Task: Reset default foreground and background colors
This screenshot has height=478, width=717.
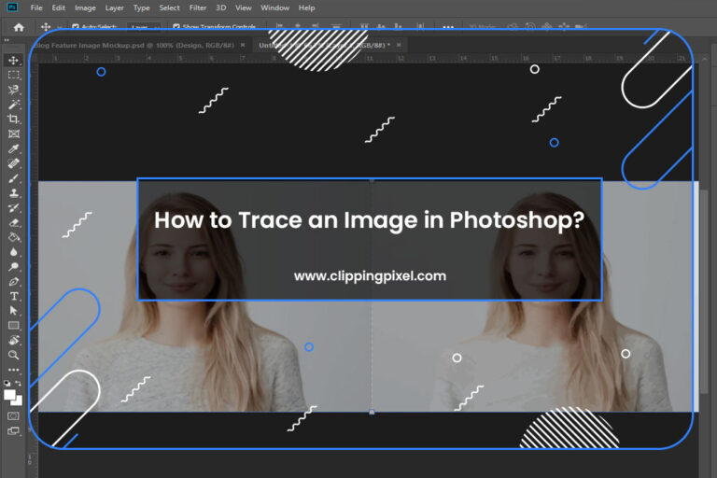Action: [7, 384]
